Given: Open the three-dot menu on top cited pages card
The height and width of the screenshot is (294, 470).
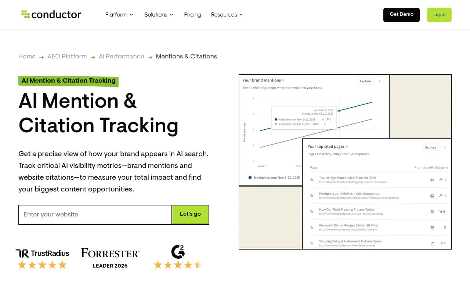Looking at the screenshot, I should 445,147.
